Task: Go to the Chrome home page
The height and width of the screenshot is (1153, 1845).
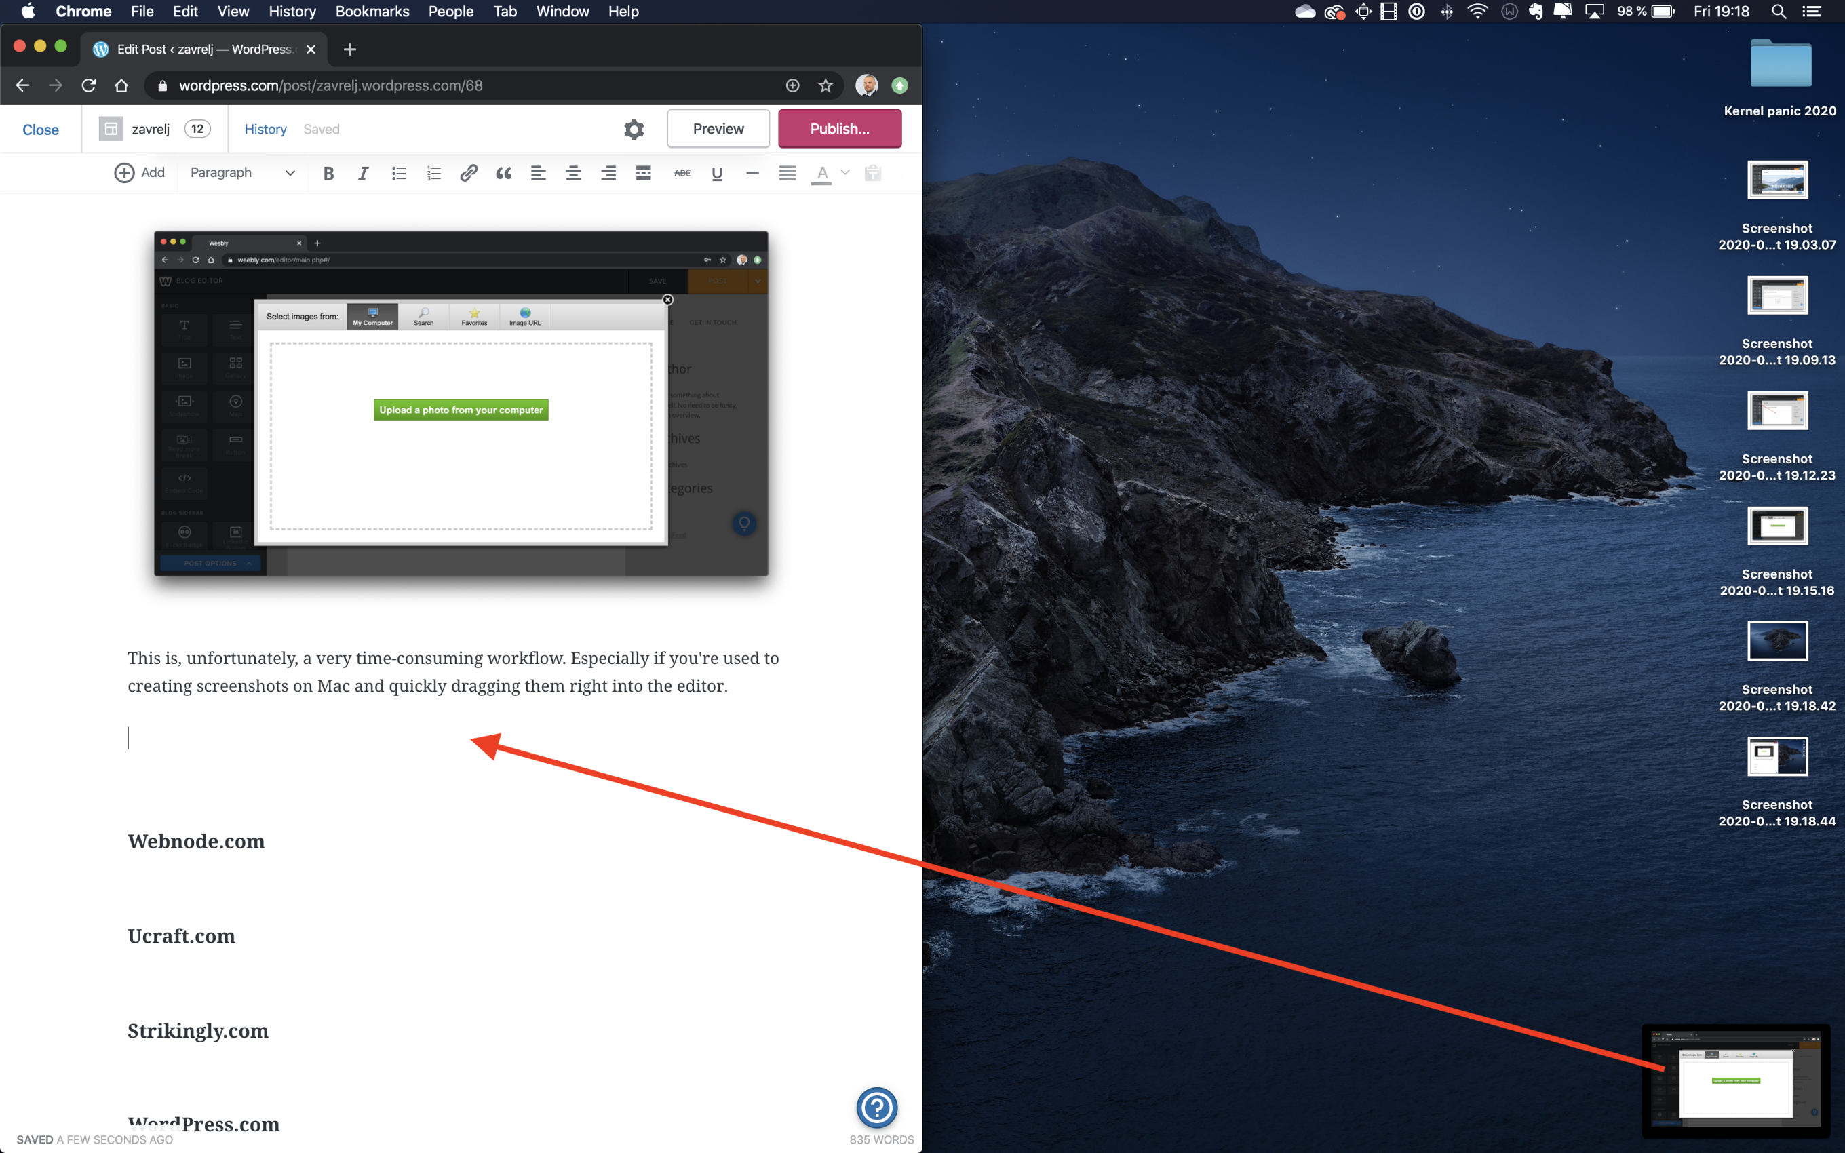Action: click(121, 85)
